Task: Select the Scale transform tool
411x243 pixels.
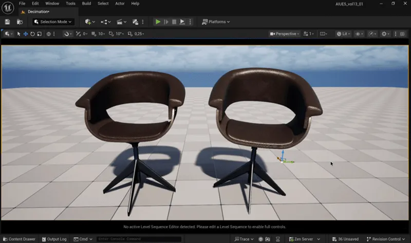Action: coord(40,34)
